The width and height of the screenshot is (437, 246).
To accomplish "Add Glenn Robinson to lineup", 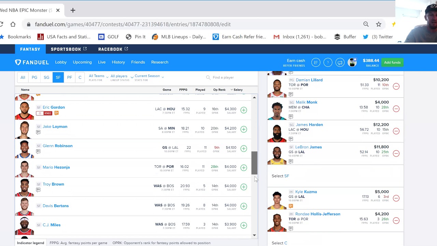I will point(243,148).
